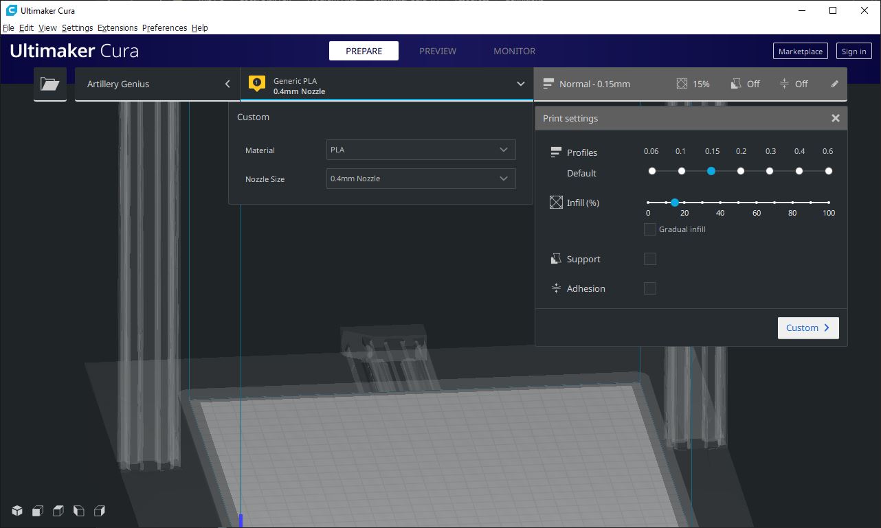Open the View menu
The height and width of the screenshot is (528, 881).
(x=47, y=28)
